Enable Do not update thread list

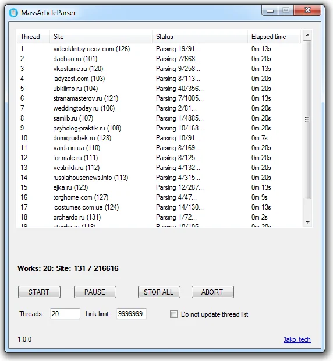pyautogui.click(x=173, y=314)
